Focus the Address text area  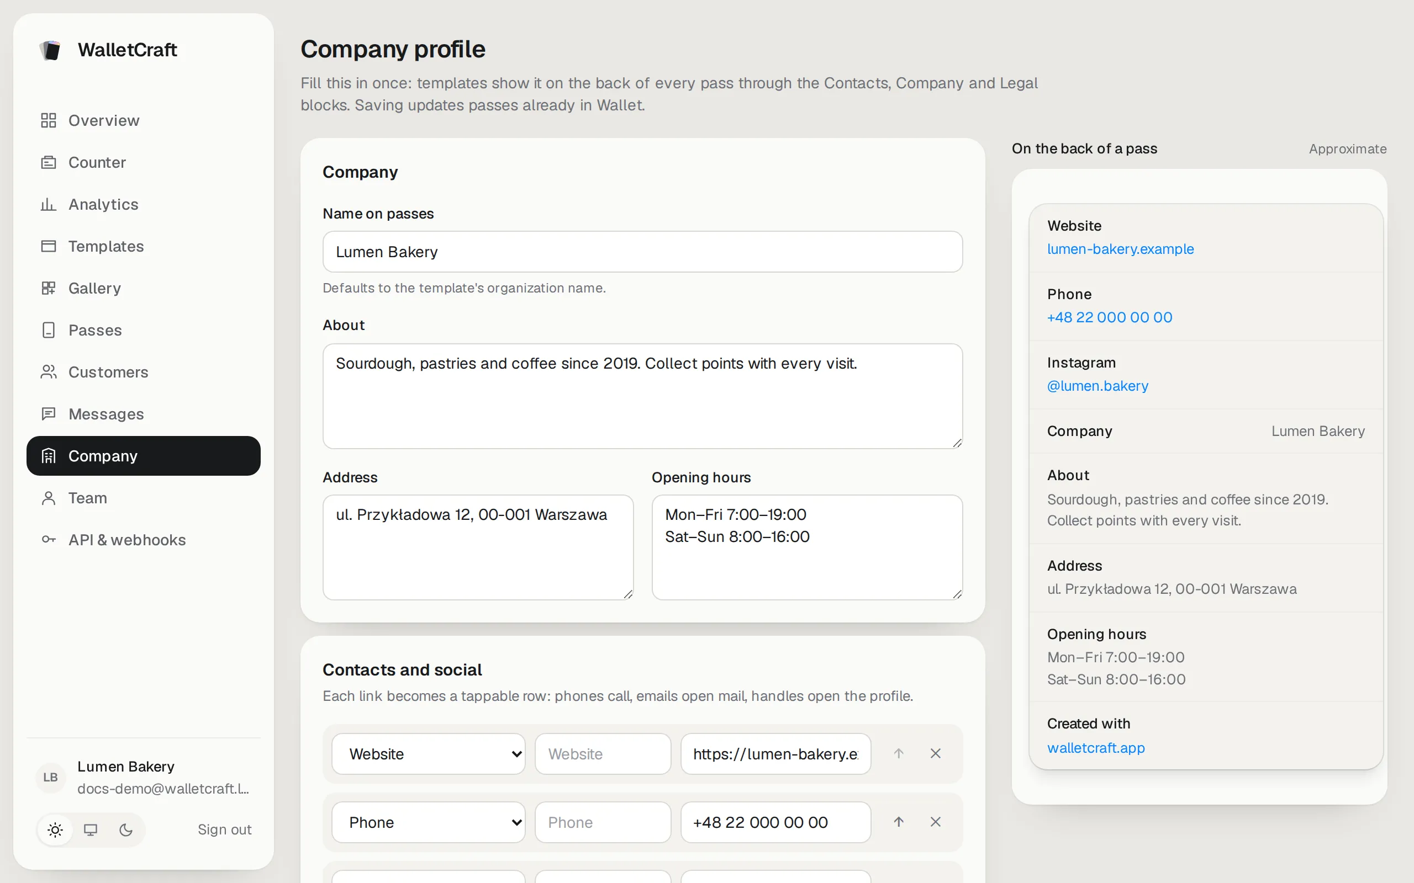(x=478, y=547)
